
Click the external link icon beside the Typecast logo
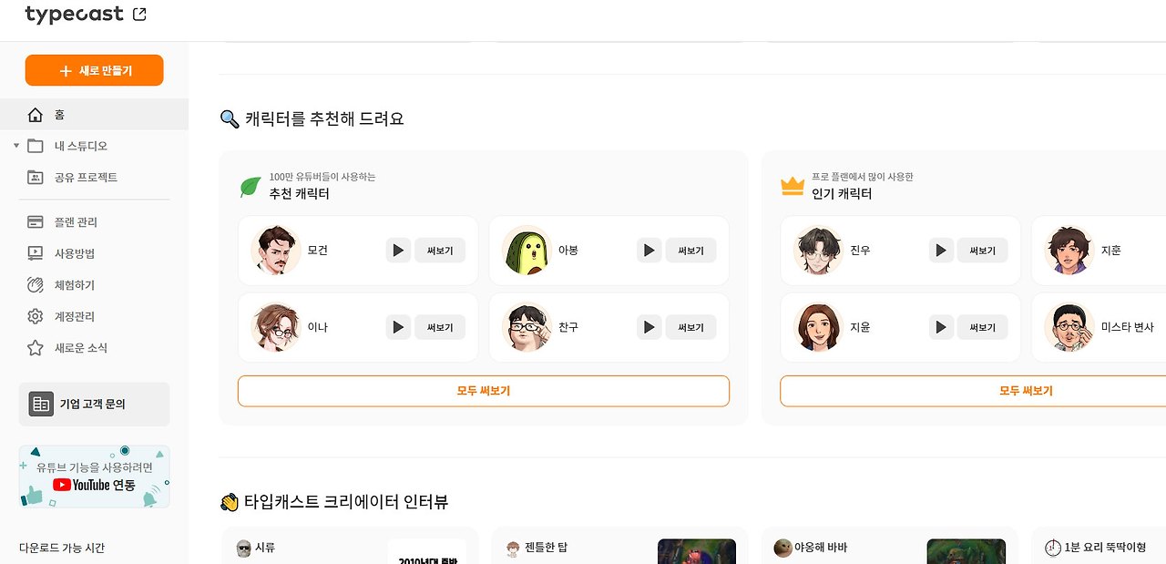coord(139,14)
